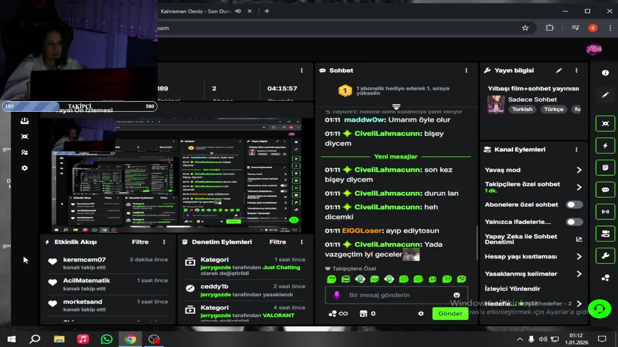The image size is (618, 347).
Task: Toggle the broadcast signal panel icon in right sidebar
Action: click(605, 212)
